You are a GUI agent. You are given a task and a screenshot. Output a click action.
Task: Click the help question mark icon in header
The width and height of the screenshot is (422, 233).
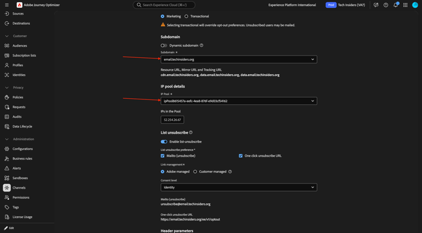(x=385, y=5)
